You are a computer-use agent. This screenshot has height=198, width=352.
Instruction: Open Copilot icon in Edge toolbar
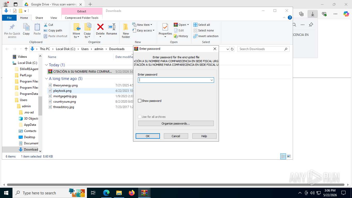tap(346, 14)
